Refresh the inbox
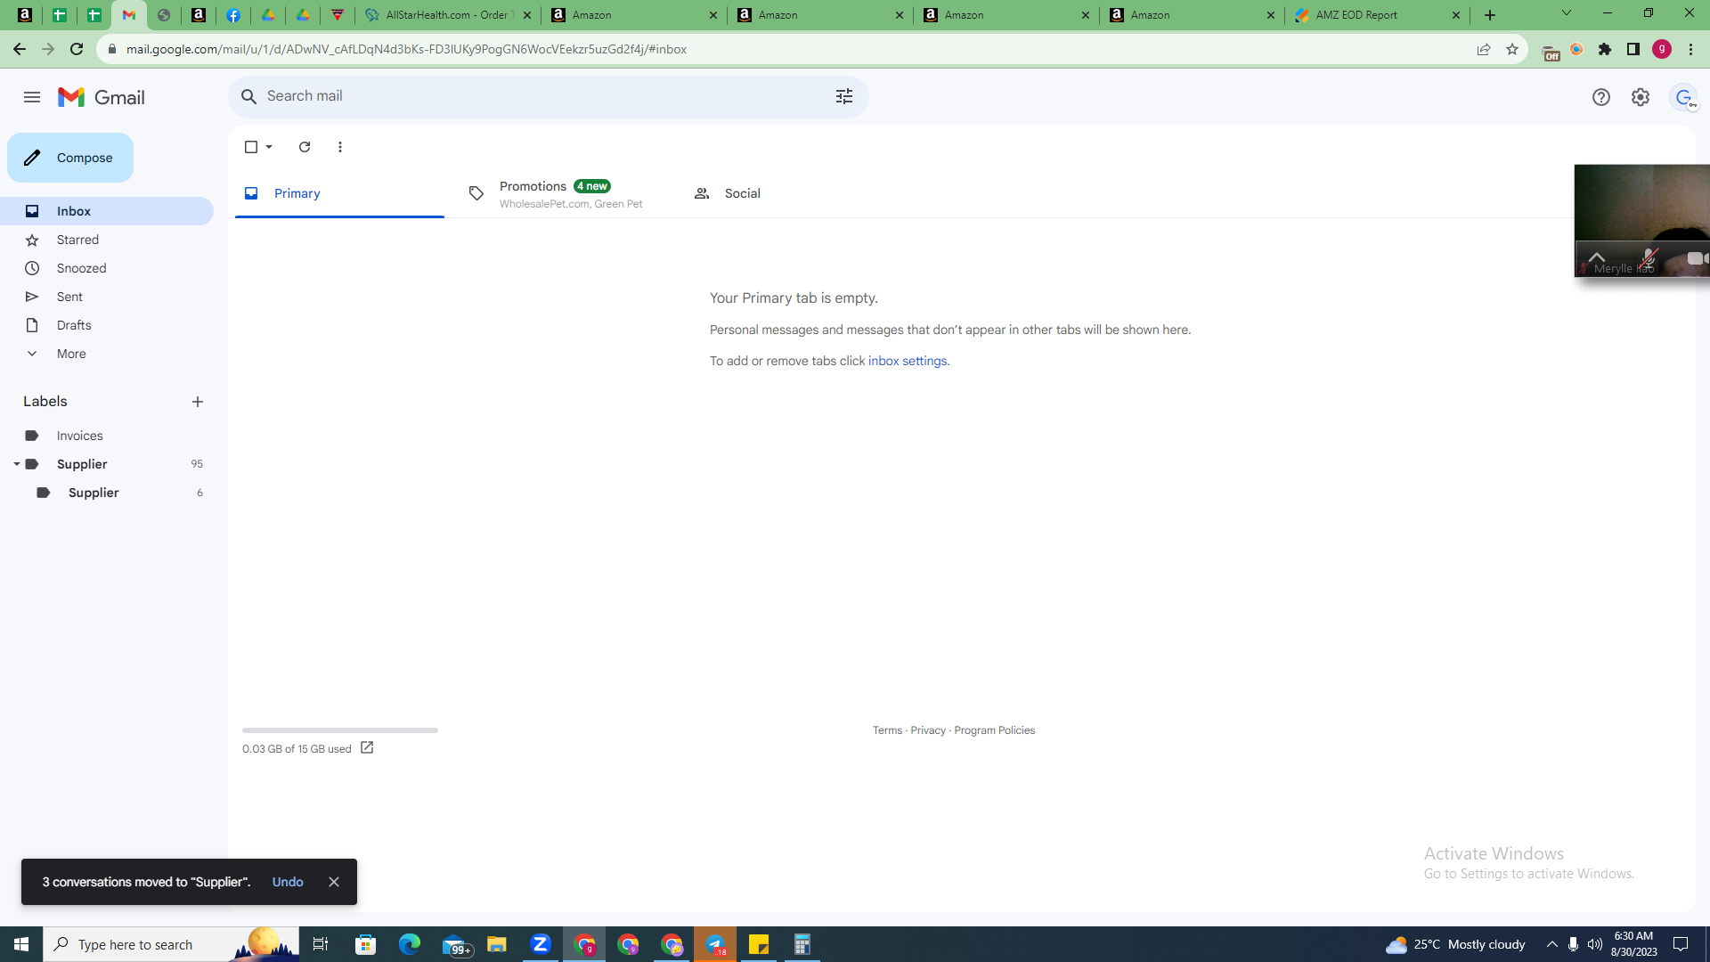The image size is (1710, 962). pos(305,147)
